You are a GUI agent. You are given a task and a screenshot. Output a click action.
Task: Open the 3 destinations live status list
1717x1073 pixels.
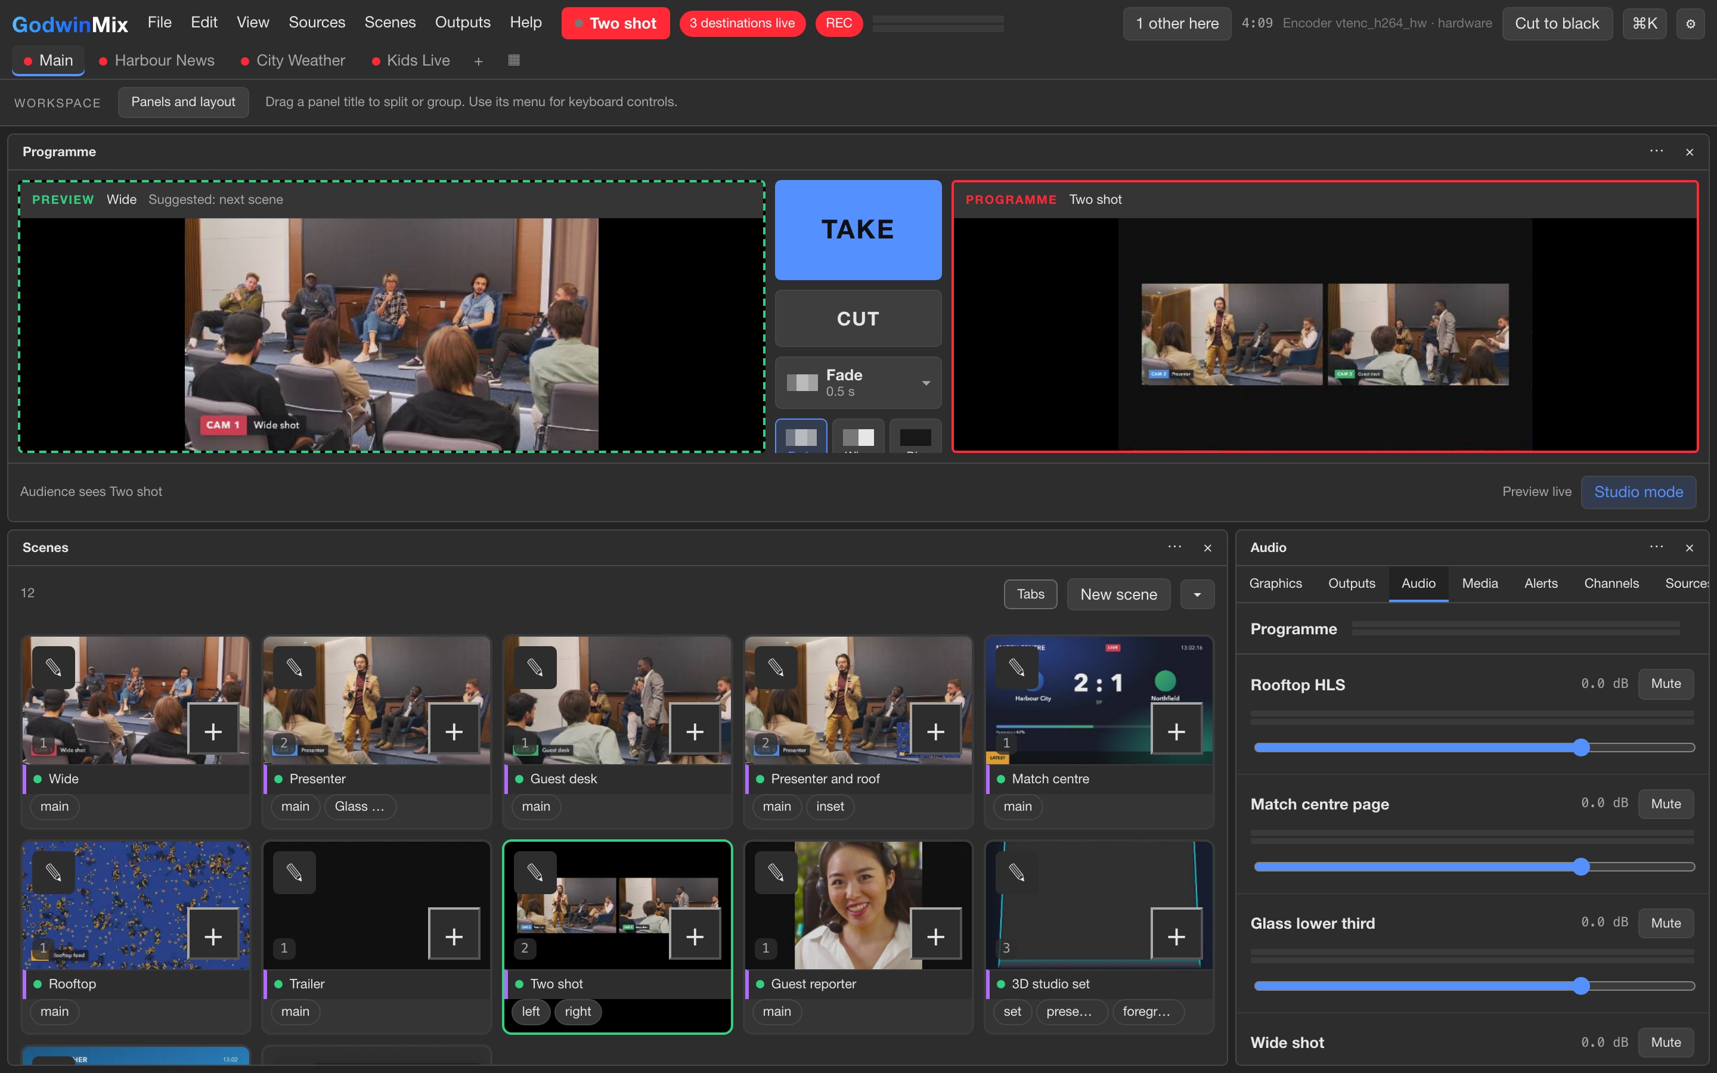[x=742, y=23]
